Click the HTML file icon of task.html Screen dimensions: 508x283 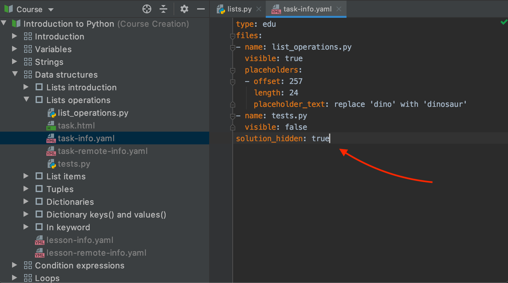pos(51,126)
